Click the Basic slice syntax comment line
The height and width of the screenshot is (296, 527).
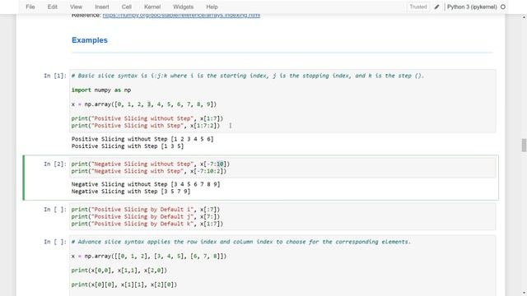pos(248,76)
